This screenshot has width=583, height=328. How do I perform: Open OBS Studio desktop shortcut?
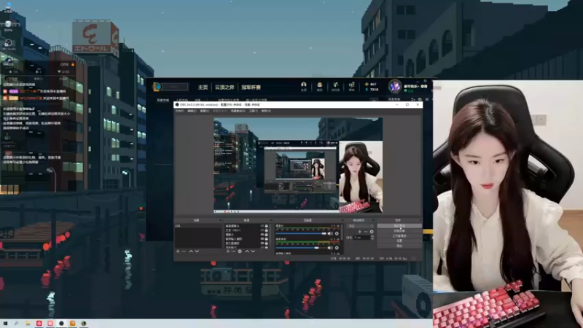tap(8, 44)
